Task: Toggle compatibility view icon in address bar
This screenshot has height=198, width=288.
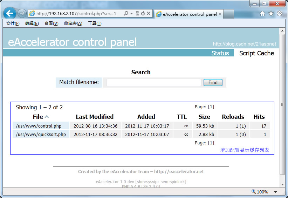Action: (137, 13)
